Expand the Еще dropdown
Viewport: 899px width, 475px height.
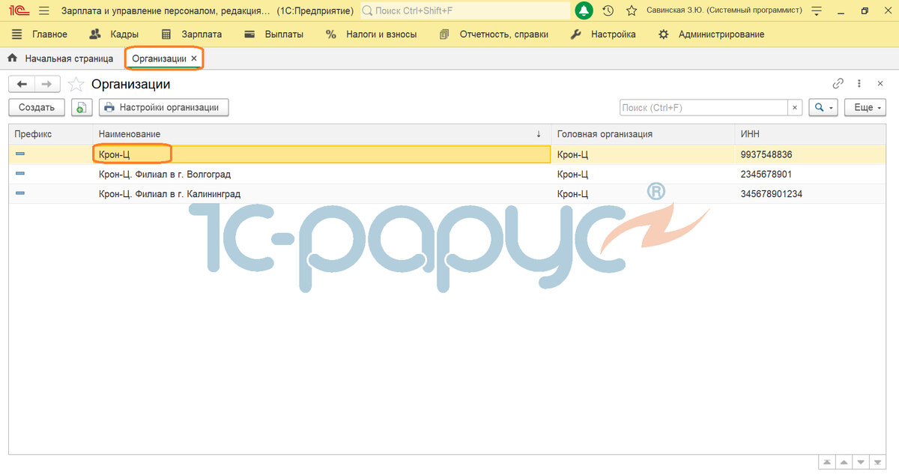[865, 108]
